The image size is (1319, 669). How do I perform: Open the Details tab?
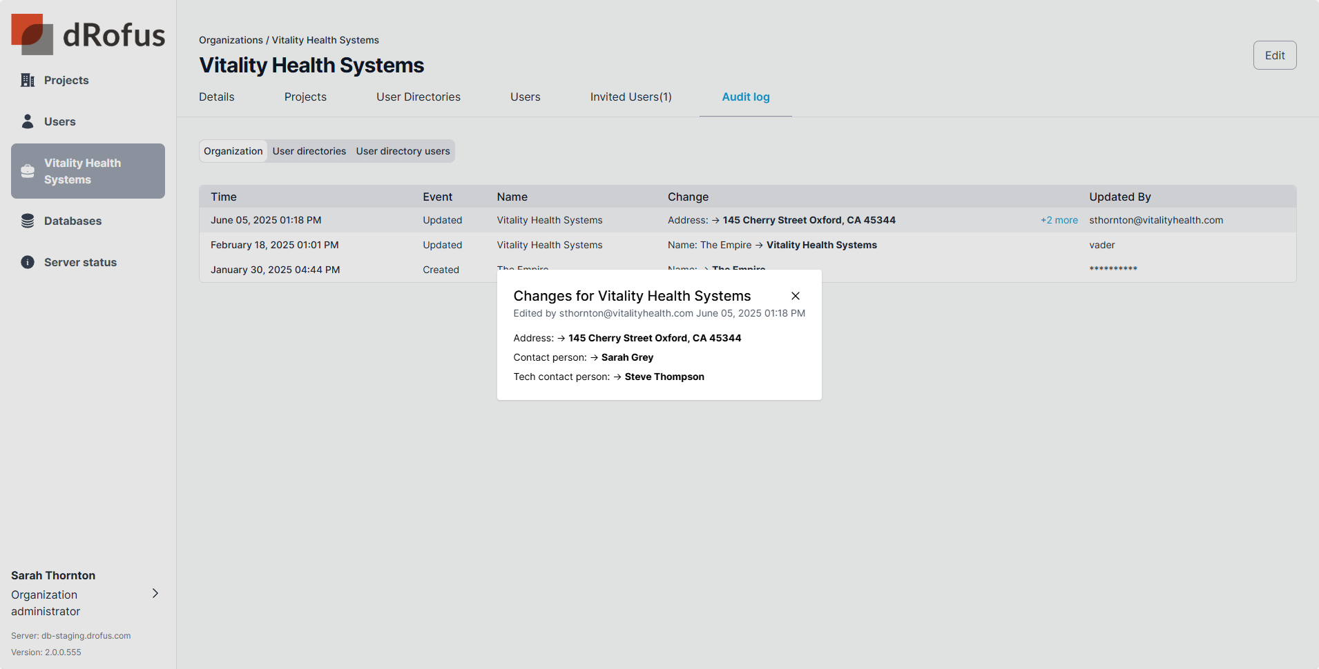pos(217,97)
